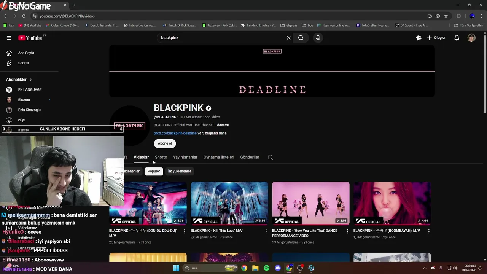Open Discord from the taskbar
The width and height of the screenshot is (487, 274).
point(277,268)
